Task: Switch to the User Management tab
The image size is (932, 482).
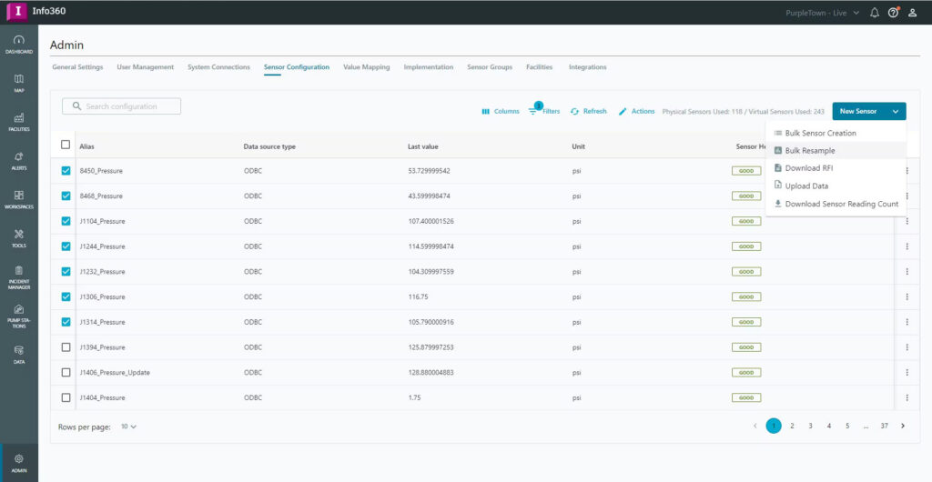Action: click(145, 67)
